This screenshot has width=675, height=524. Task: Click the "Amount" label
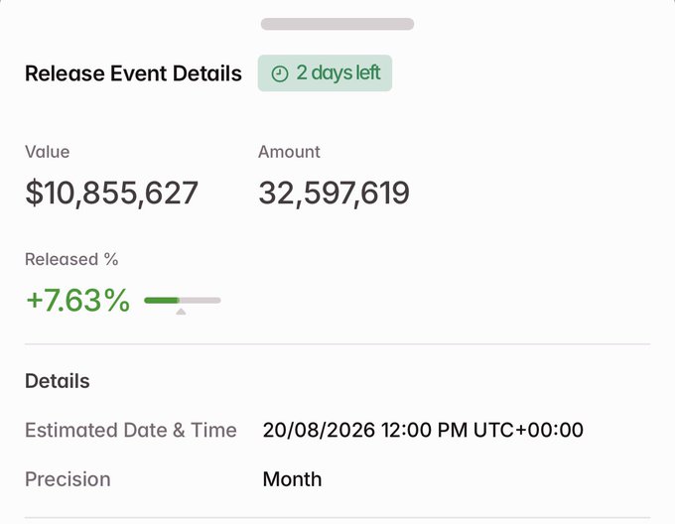point(289,152)
